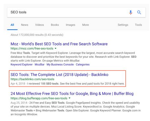Open the Buffer Blog 24 Free SEO Tools result

coord(72,94)
